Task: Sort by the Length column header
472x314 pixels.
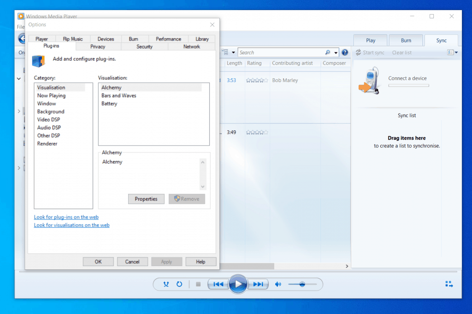Action: pos(234,63)
